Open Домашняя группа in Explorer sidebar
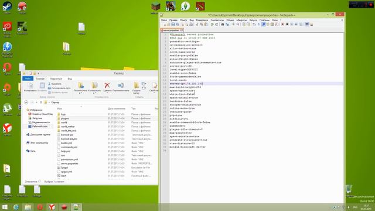Viewport: 375px width, 211px height. (40, 135)
